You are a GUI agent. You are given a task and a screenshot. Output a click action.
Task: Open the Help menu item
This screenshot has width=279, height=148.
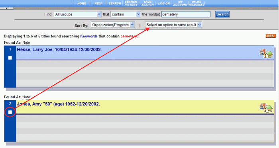(x=98, y=3)
